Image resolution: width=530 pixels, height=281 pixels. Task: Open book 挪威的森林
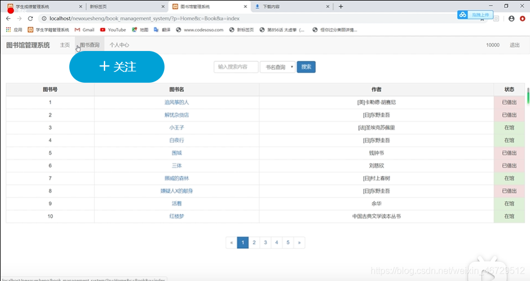coord(177,178)
